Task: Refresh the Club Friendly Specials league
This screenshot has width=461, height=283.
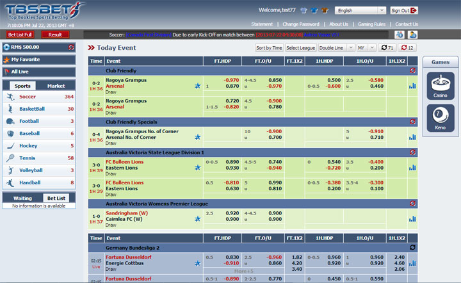Action: click(x=412, y=122)
